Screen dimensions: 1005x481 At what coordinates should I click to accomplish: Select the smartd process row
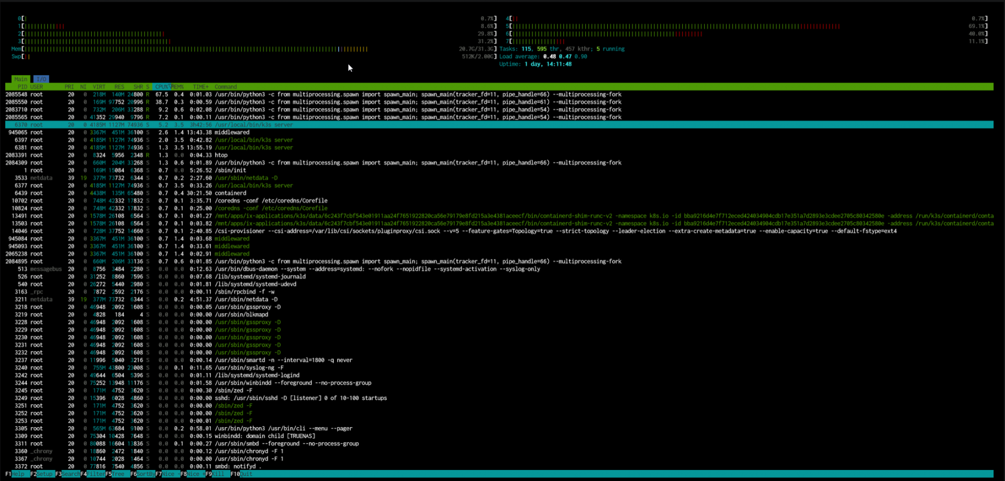[499, 360]
